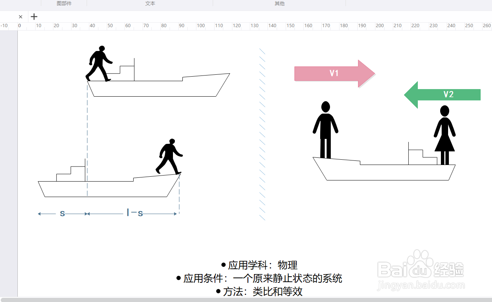Select the s dimension arrow label

point(62,213)
